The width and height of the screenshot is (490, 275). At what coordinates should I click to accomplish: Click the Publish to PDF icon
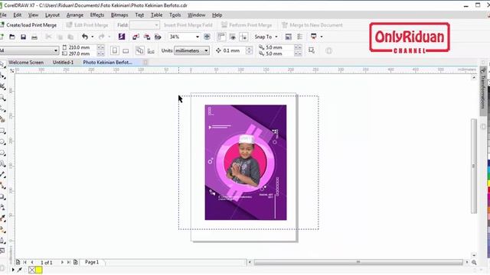pos(158,37)
